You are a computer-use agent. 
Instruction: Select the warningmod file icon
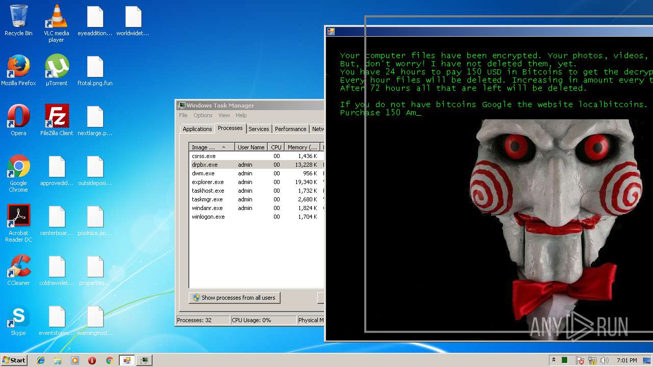(x=95, y=320)
